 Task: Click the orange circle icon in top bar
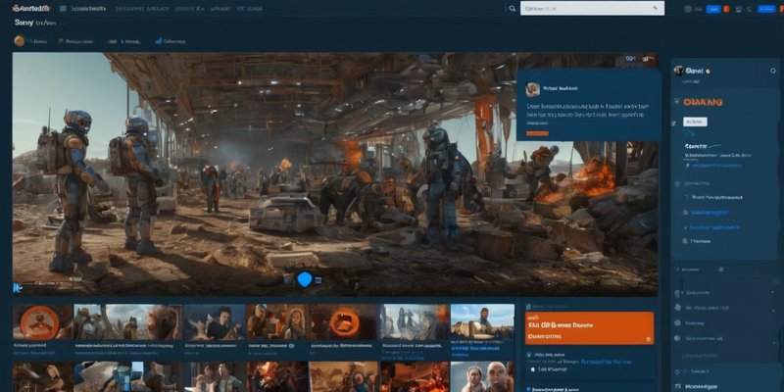click(x=727, y=9)
